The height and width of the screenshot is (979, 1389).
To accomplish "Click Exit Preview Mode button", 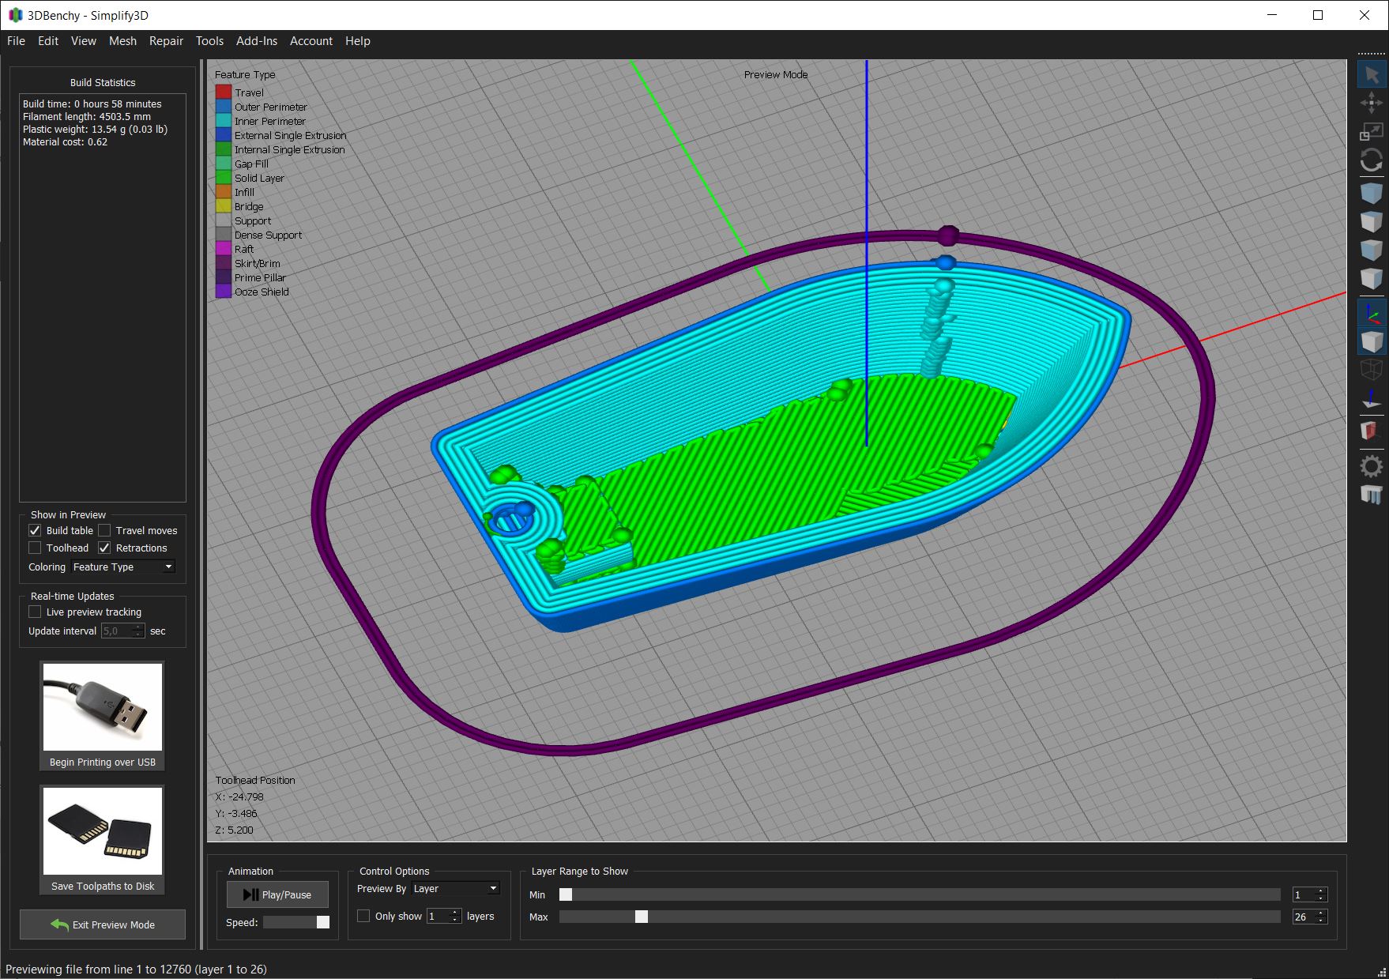I will pyautogui.click(x=103, y=924).
